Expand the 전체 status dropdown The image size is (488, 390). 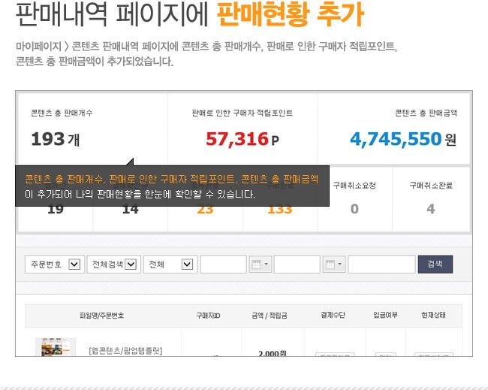(x=170, y=265)
